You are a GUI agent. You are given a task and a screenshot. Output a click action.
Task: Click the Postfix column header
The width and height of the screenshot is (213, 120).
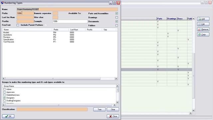94,30
